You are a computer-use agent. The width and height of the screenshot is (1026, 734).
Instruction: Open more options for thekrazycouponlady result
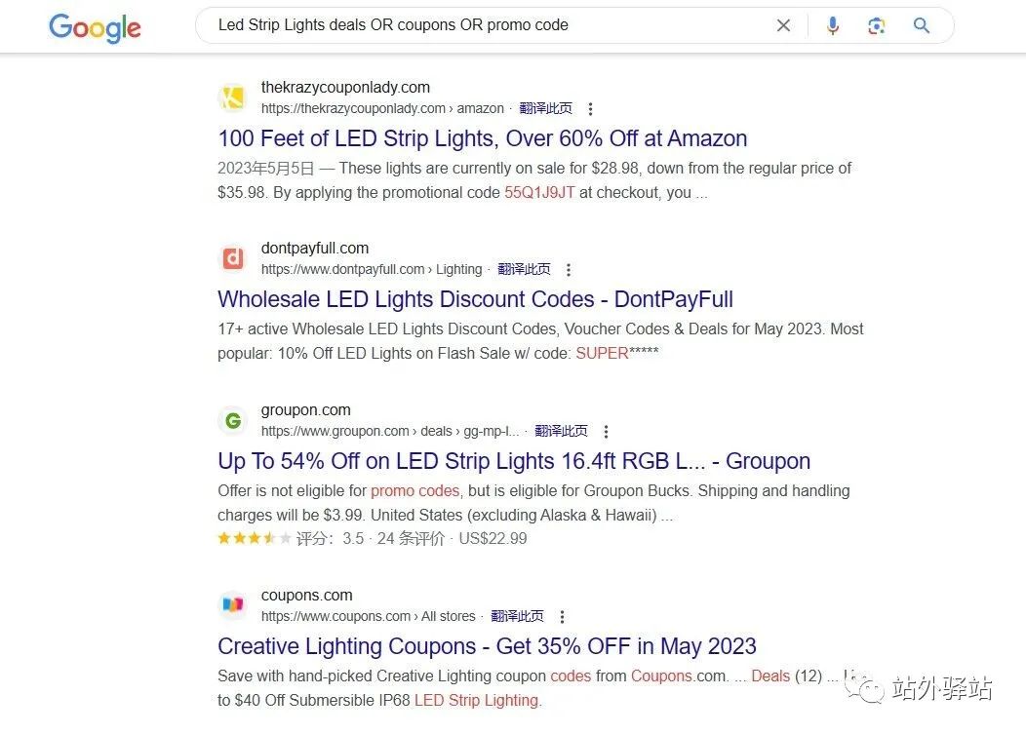pyautogui.click(x=590, y=109)
